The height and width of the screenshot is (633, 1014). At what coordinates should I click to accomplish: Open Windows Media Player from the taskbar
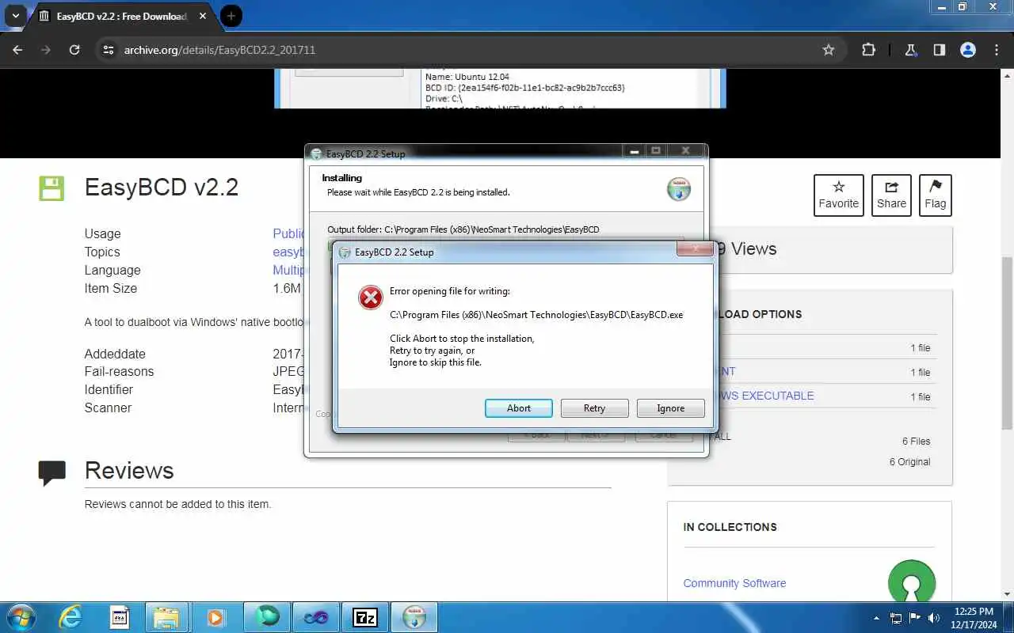coord(215,617)
